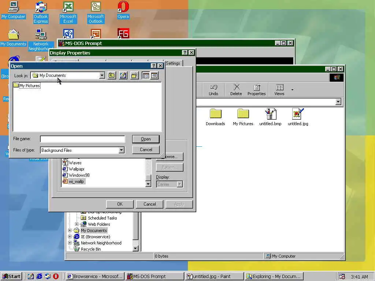375x281 pixels.
Task: Select untitled.bmp file in Explorer
Action: tap(270, 117)
